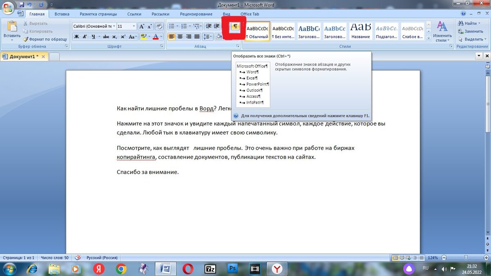Decrease font size with shrink font icon
The height and width of the screenshot is (276, 491).
tap(150, 26)
